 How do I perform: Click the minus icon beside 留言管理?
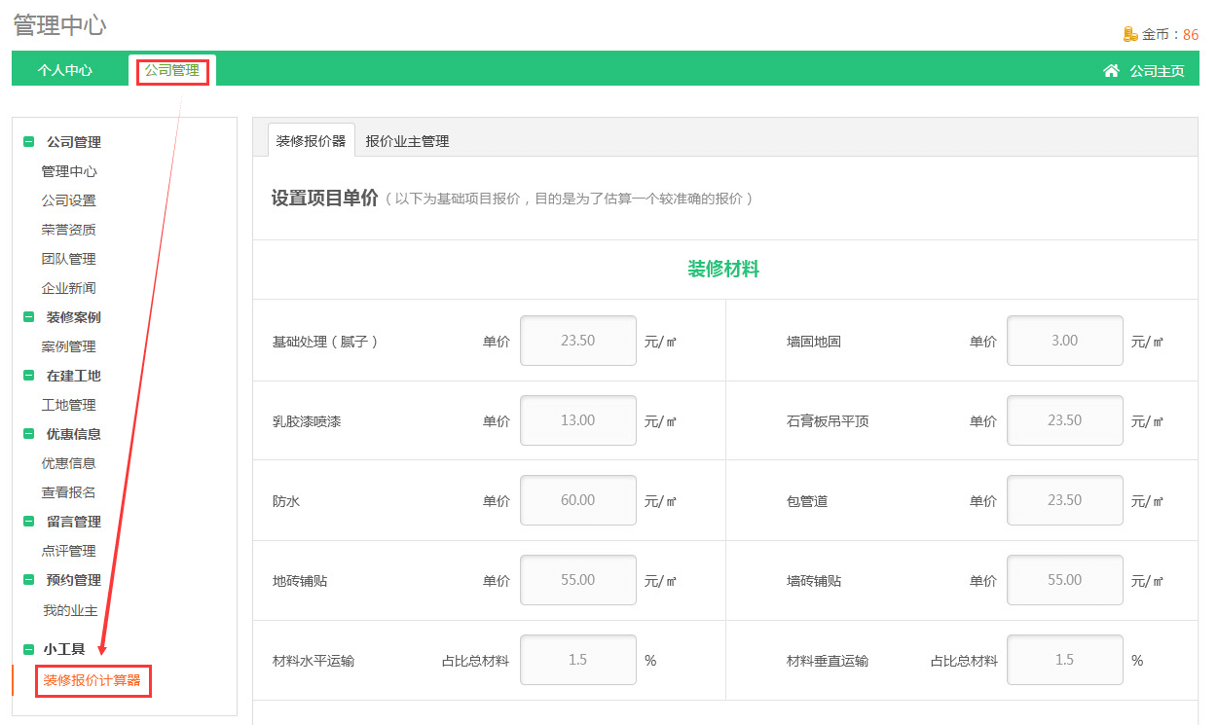(x=28, y=522)
